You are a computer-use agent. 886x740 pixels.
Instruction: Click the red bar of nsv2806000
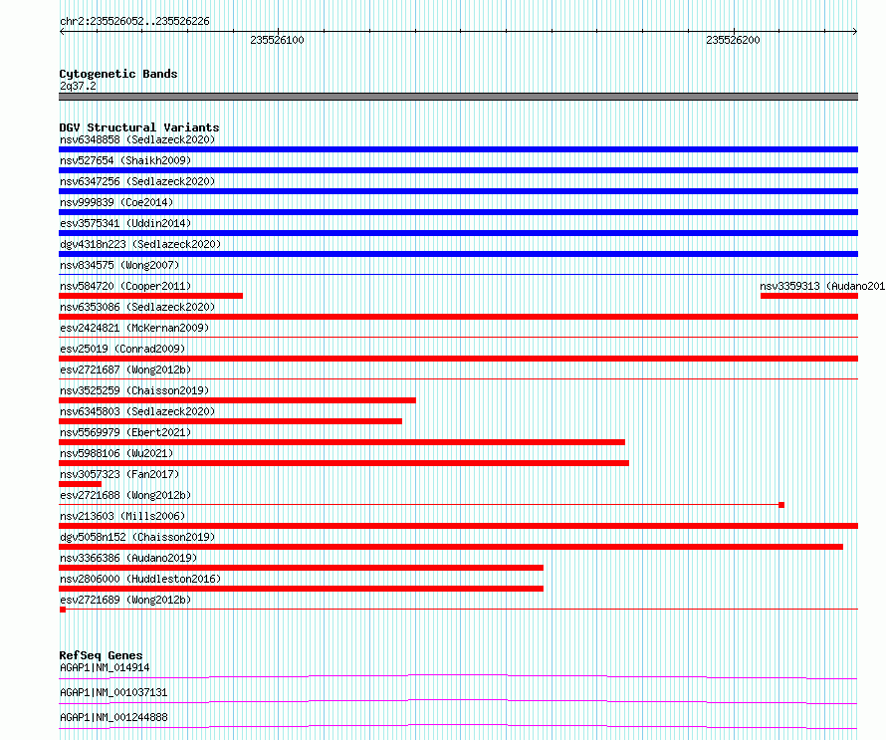click(x=302, y=589)
